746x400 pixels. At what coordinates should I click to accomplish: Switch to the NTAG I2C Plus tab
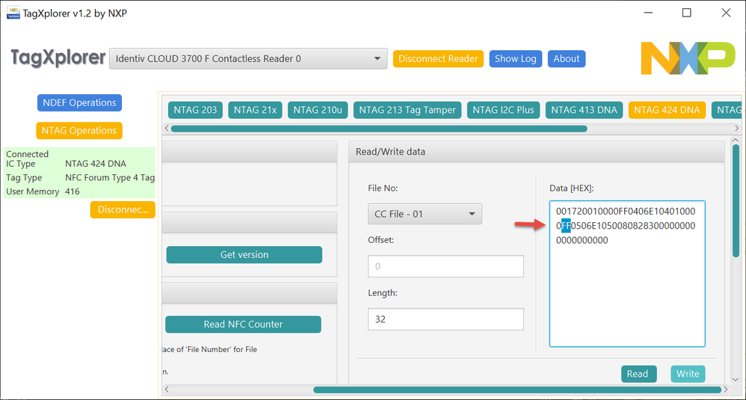click(503, 110)
